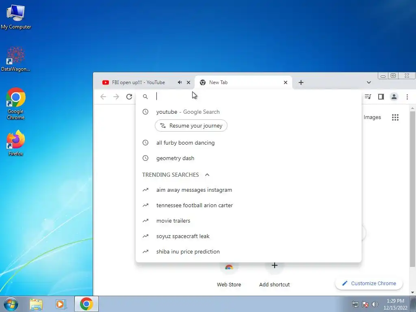
Task: Click Chrome taskbar button
Action: [x=87, y=304]
